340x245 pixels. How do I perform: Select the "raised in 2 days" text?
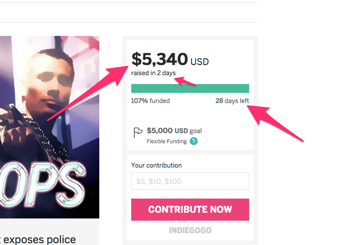click(153, 73)
